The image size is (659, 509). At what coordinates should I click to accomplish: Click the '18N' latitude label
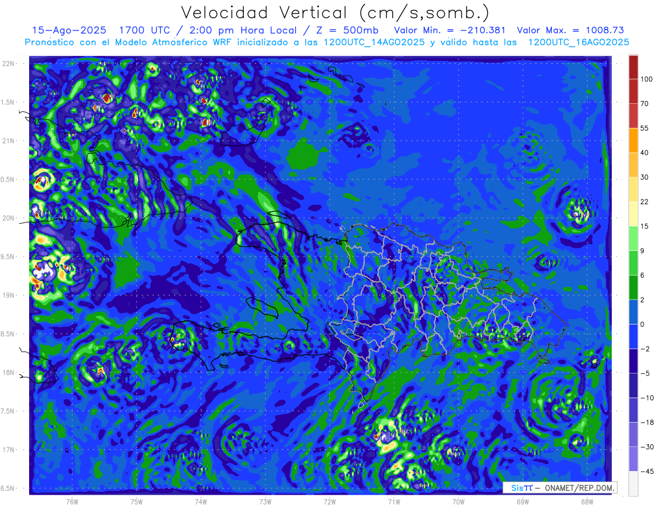click(9, 373)
